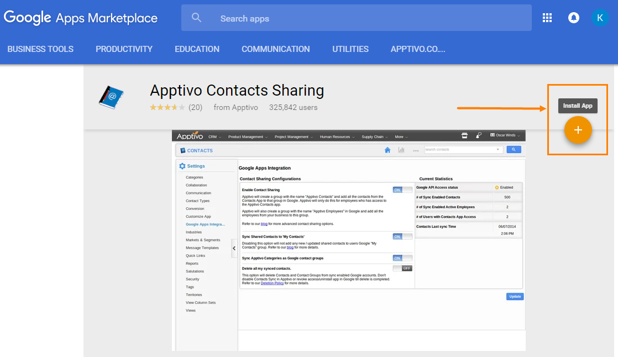Turn on Delete all my synced contacts

coord(402,268)
